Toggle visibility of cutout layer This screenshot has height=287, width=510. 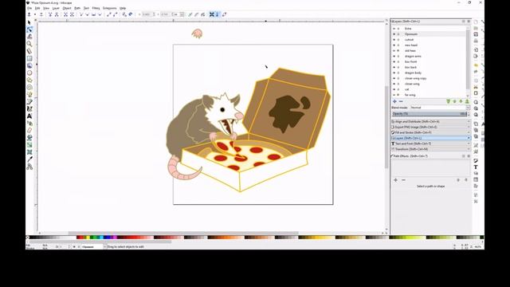tap(394, 40)
